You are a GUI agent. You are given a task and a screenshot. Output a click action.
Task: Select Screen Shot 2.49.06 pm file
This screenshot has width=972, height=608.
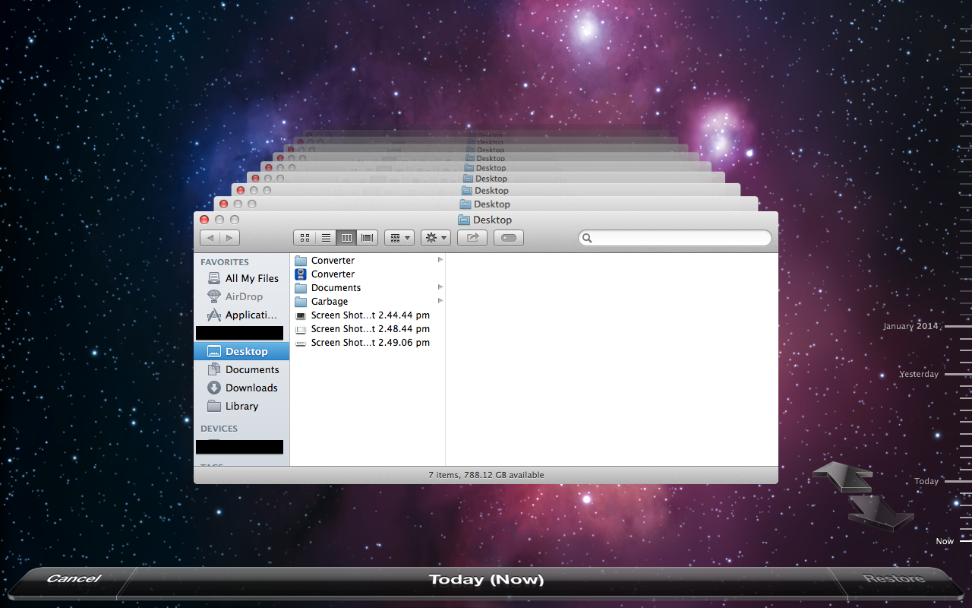[x=368, y=342]
